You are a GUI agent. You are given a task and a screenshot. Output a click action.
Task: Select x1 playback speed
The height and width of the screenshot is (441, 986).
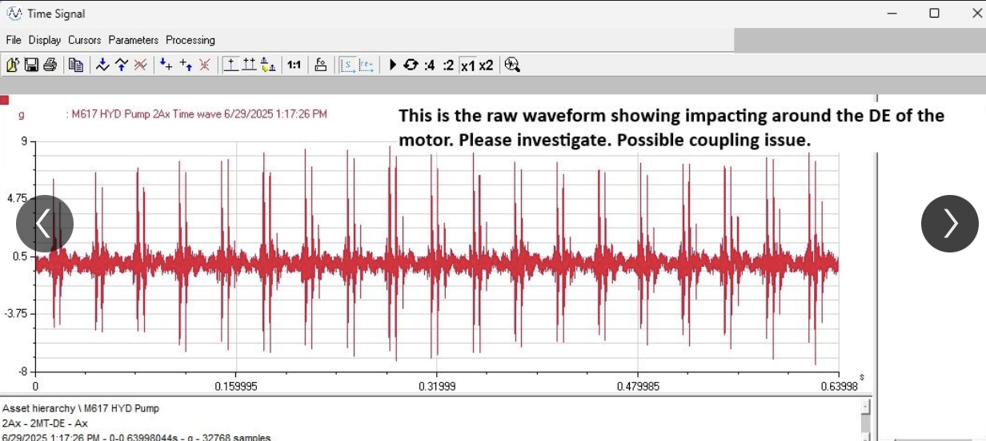467,65
